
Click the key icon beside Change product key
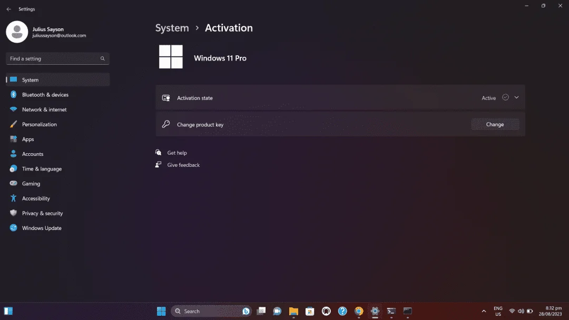click(166, 124)
